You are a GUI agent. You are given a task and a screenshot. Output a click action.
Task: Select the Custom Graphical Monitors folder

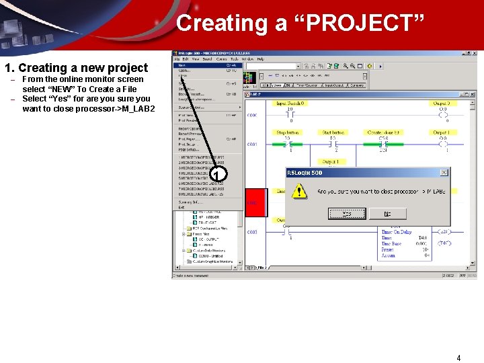[x=210, y=261]
